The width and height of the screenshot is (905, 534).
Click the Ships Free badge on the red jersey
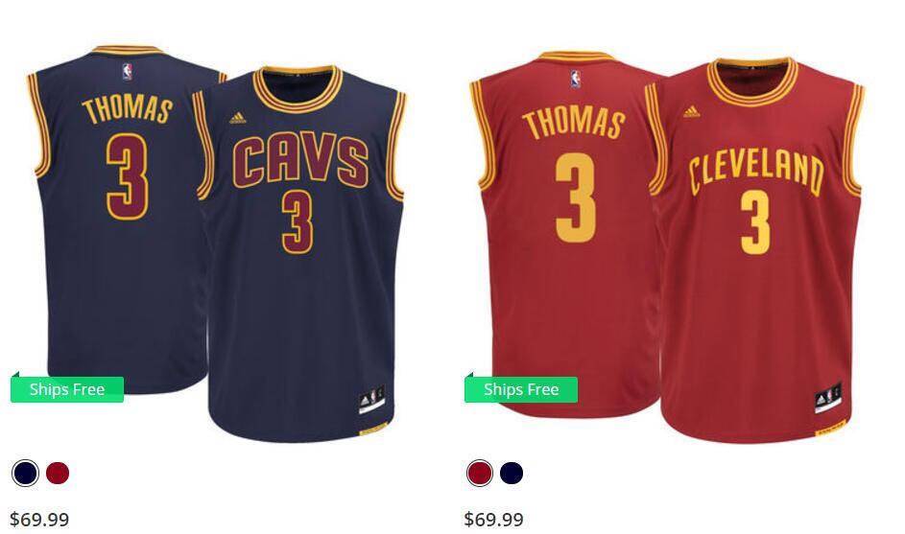pos(521,388)
